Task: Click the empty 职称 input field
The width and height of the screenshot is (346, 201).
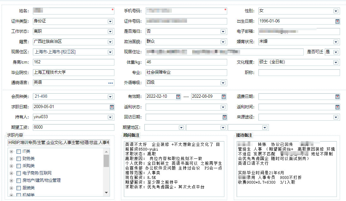Action: click(299, 72)
